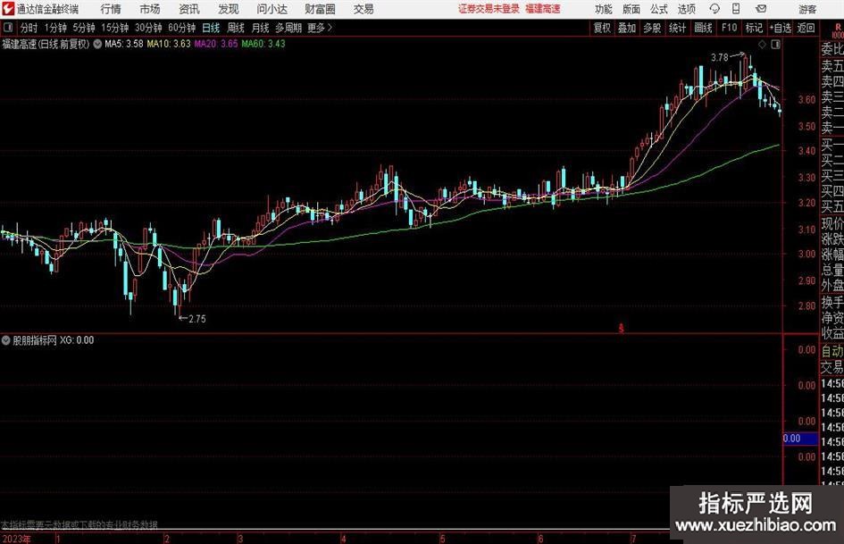Click the 2.75 low price label
Image resolution: width=844 pixels, height=544 pixels.
[197, 318]
